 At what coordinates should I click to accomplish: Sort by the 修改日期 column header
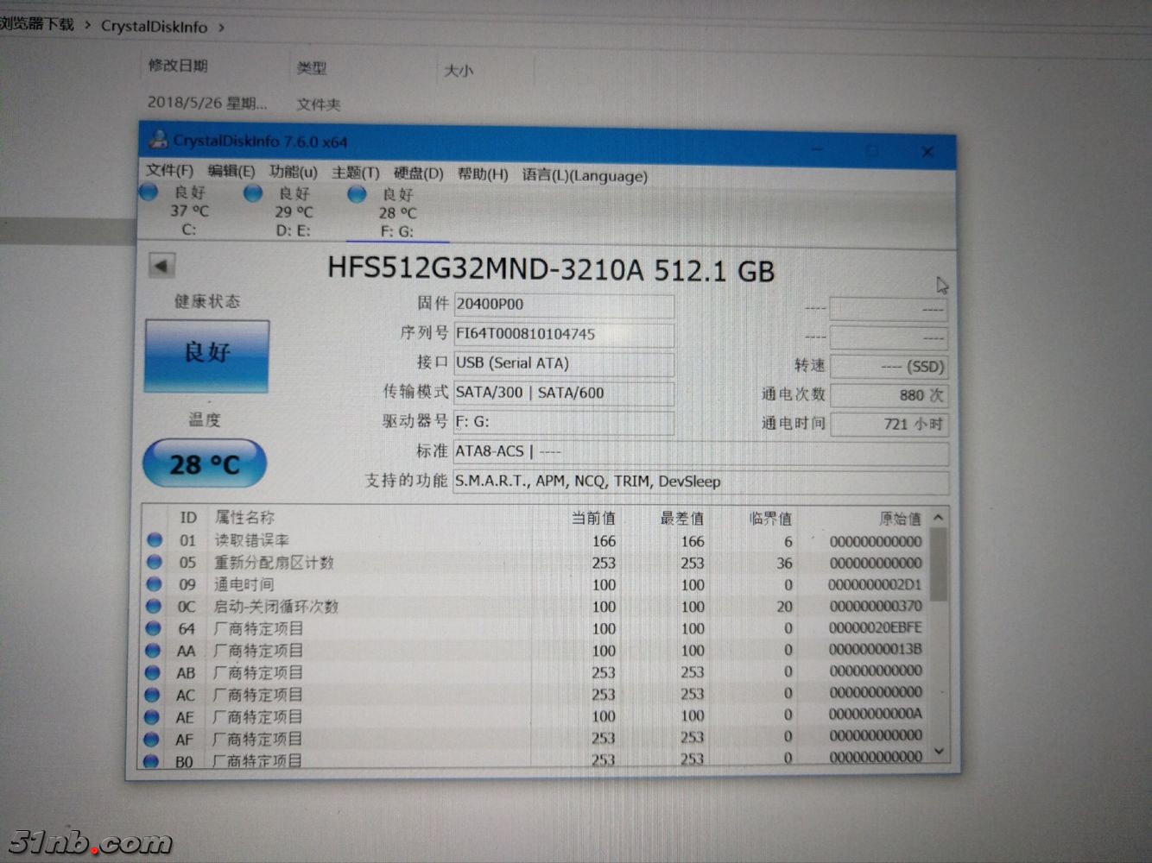(x=178, y=66)
